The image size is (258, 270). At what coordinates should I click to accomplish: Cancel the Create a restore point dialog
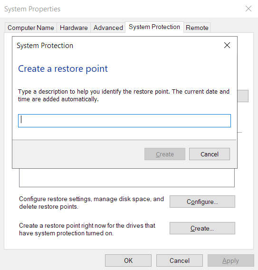coord(210,154)
